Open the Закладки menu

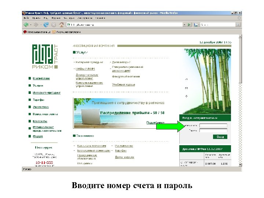[x=69, y=18]
